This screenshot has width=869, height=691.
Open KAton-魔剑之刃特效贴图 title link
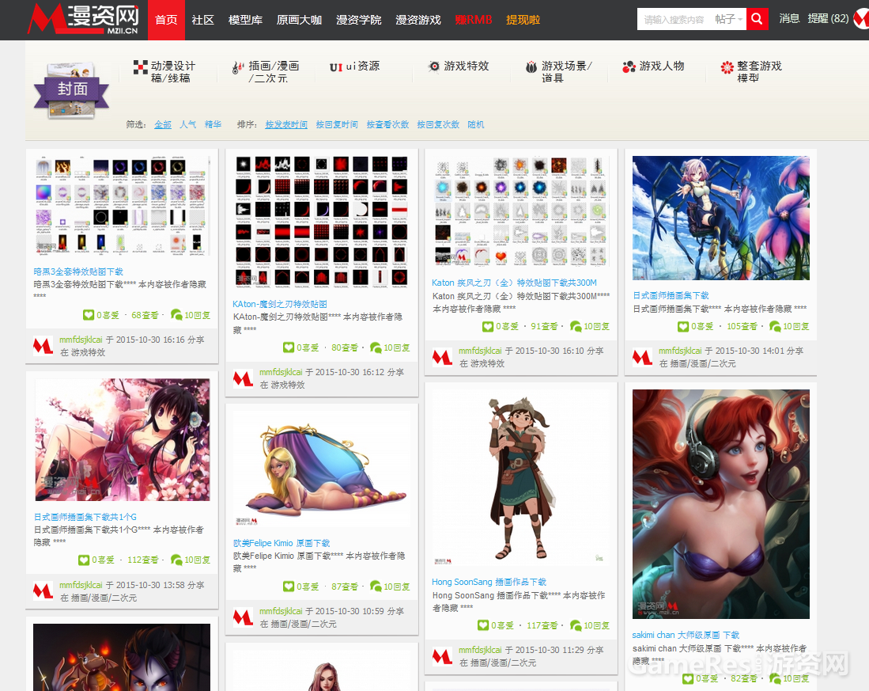(x=280, y=304)
